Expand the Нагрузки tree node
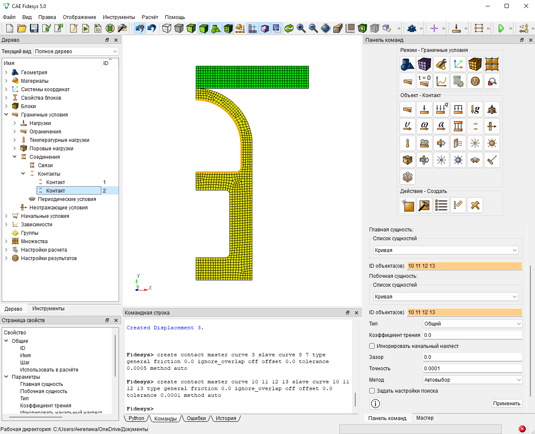The image size is (535, 434). tap(15, 123)
